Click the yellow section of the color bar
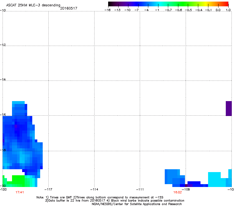Image resolution: width=234 pixels, height=206 pixels. (206, 4)
